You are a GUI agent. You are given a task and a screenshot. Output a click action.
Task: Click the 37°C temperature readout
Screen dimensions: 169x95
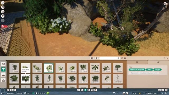click(x=134, y=93)
